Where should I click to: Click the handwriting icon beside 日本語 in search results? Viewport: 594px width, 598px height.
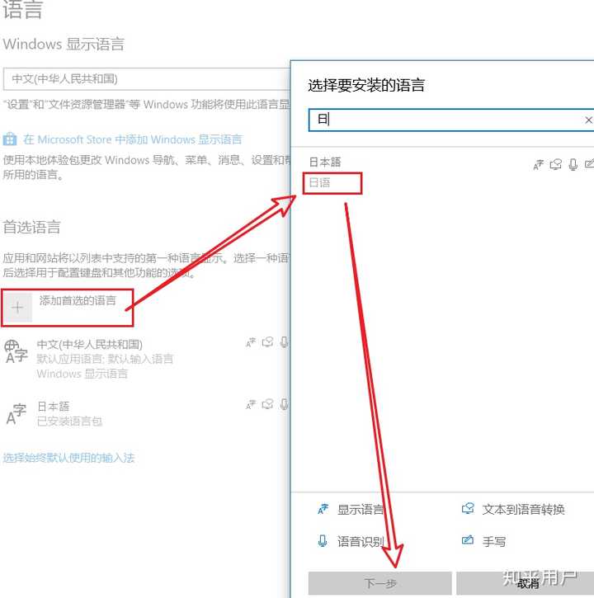[x=589, y=164]
